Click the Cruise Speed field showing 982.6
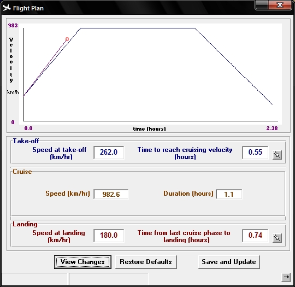This screenshot has height=287, width=295. click(111, 194)
